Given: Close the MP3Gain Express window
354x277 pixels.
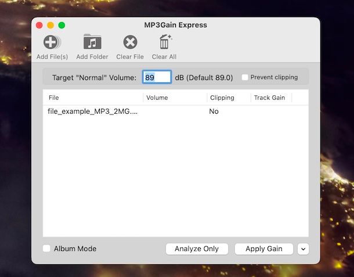Looking at the screenshot, I should click(39, 25).
